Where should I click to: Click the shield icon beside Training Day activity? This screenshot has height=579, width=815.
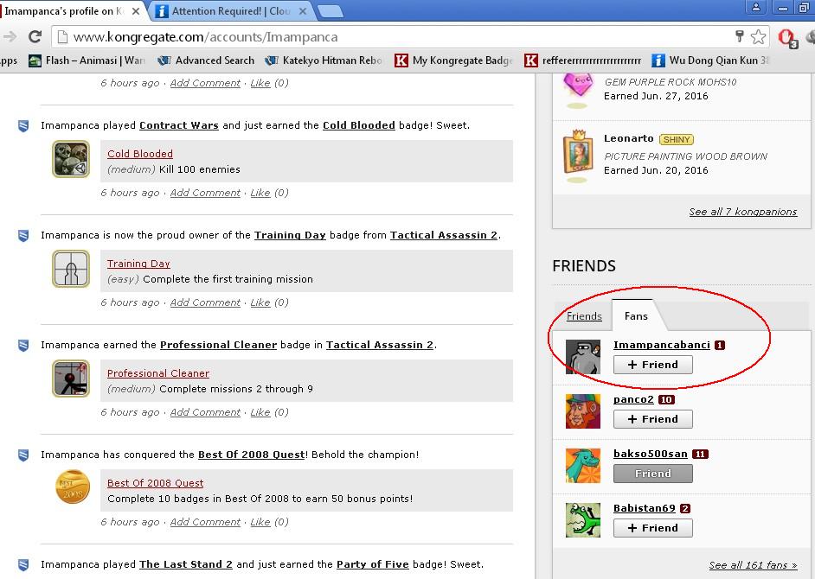(23, 236)
